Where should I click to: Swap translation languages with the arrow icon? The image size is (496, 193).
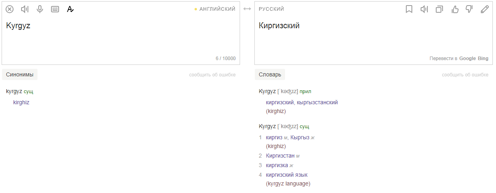(x=247, y=9)
